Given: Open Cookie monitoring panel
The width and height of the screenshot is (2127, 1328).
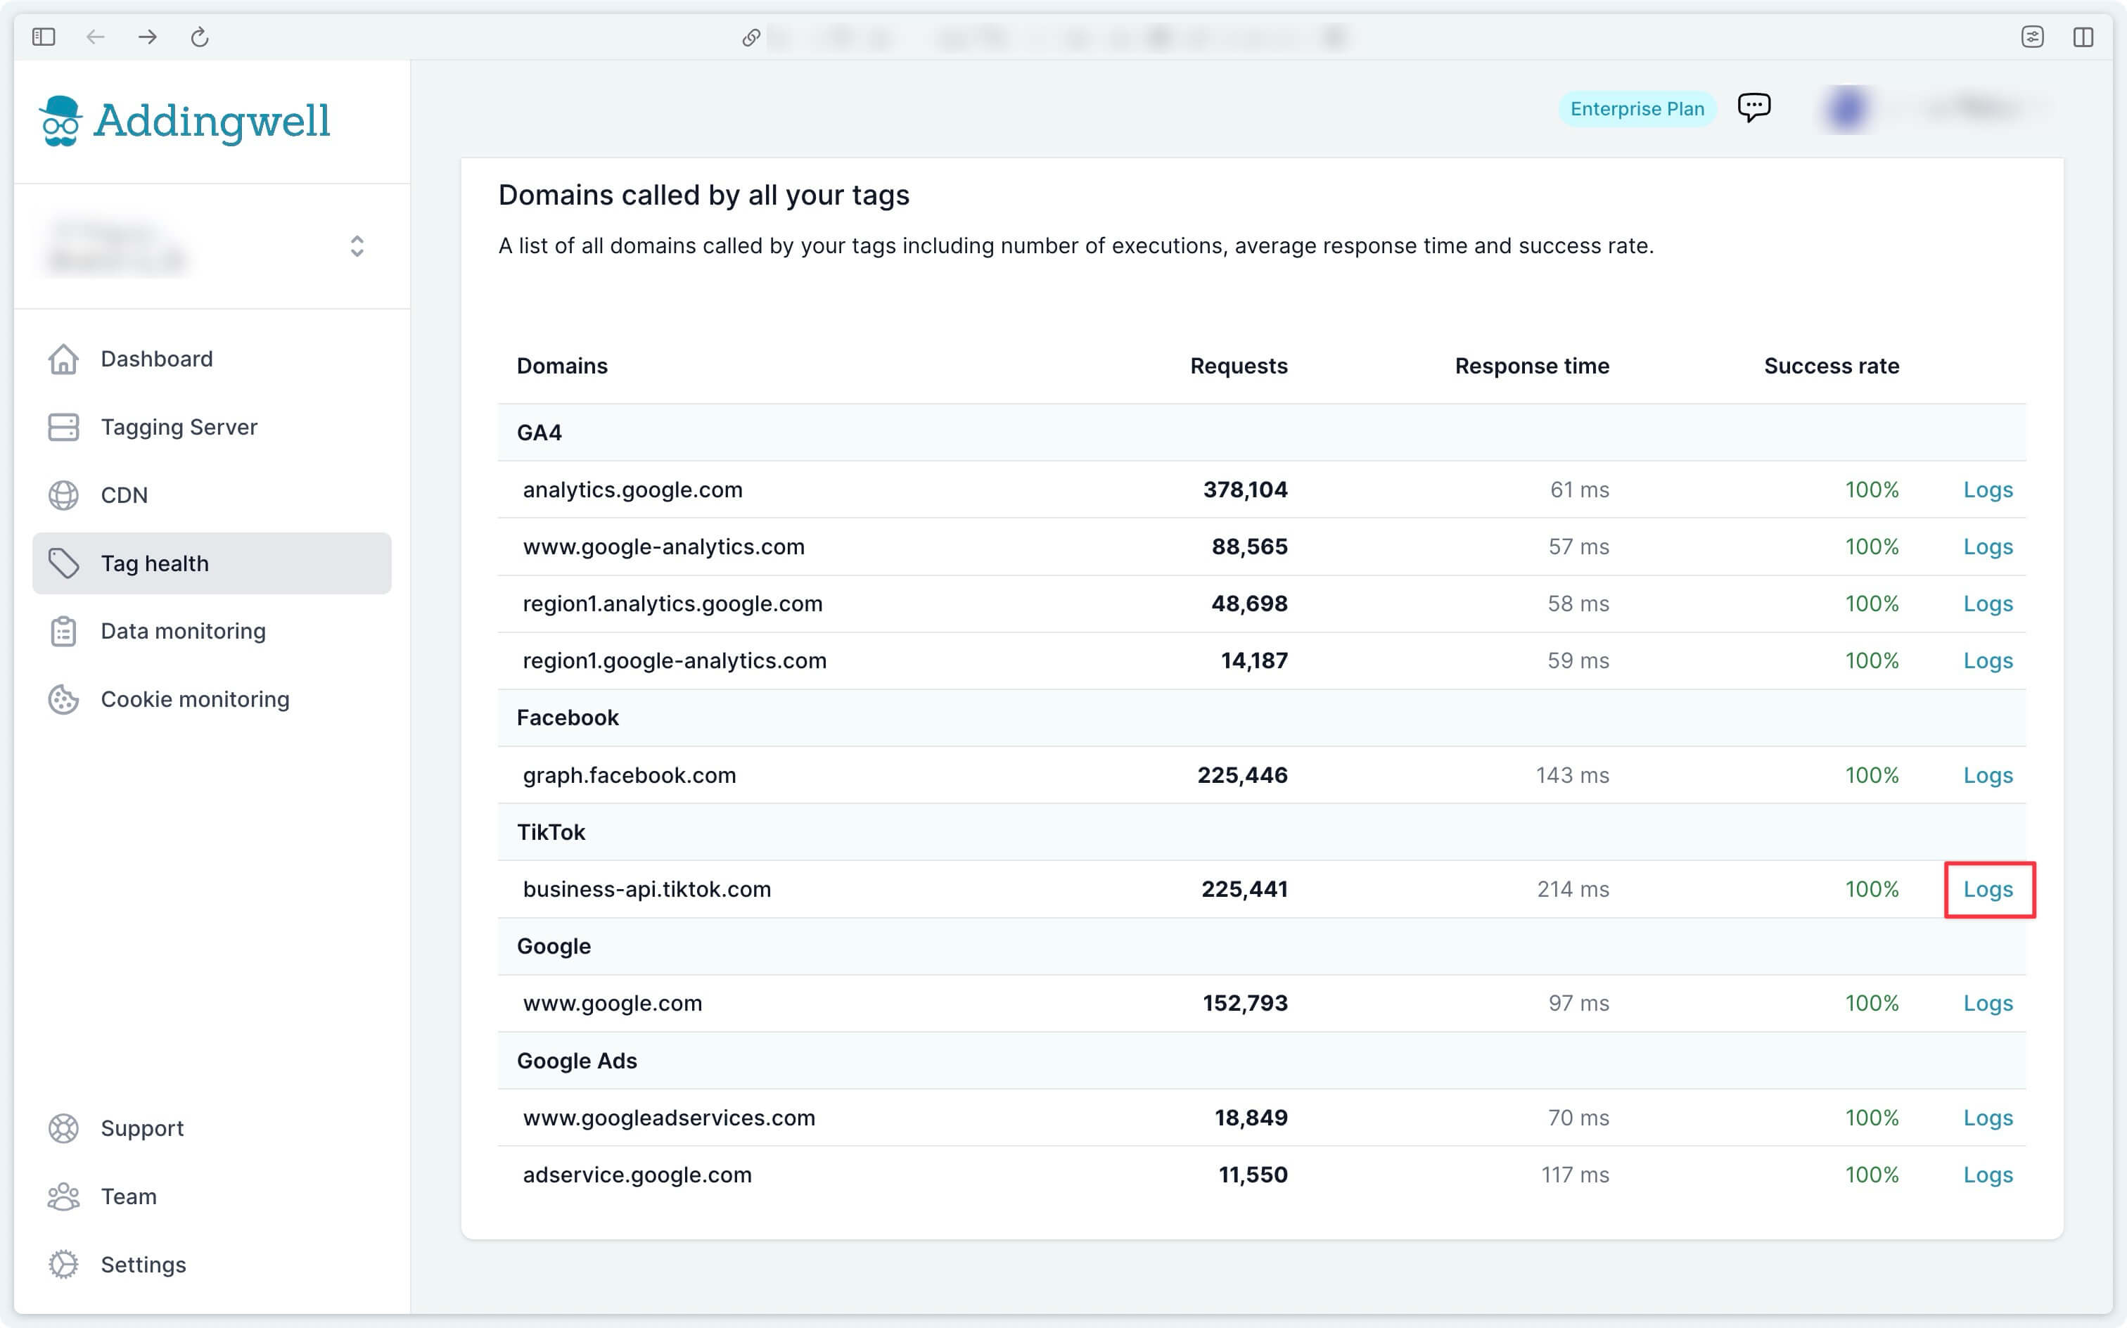Looking at the screenshot, I should coord(194,699).
